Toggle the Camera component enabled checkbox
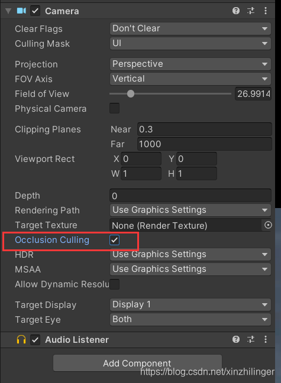281x383 pixels. click(x=35, y=11)
